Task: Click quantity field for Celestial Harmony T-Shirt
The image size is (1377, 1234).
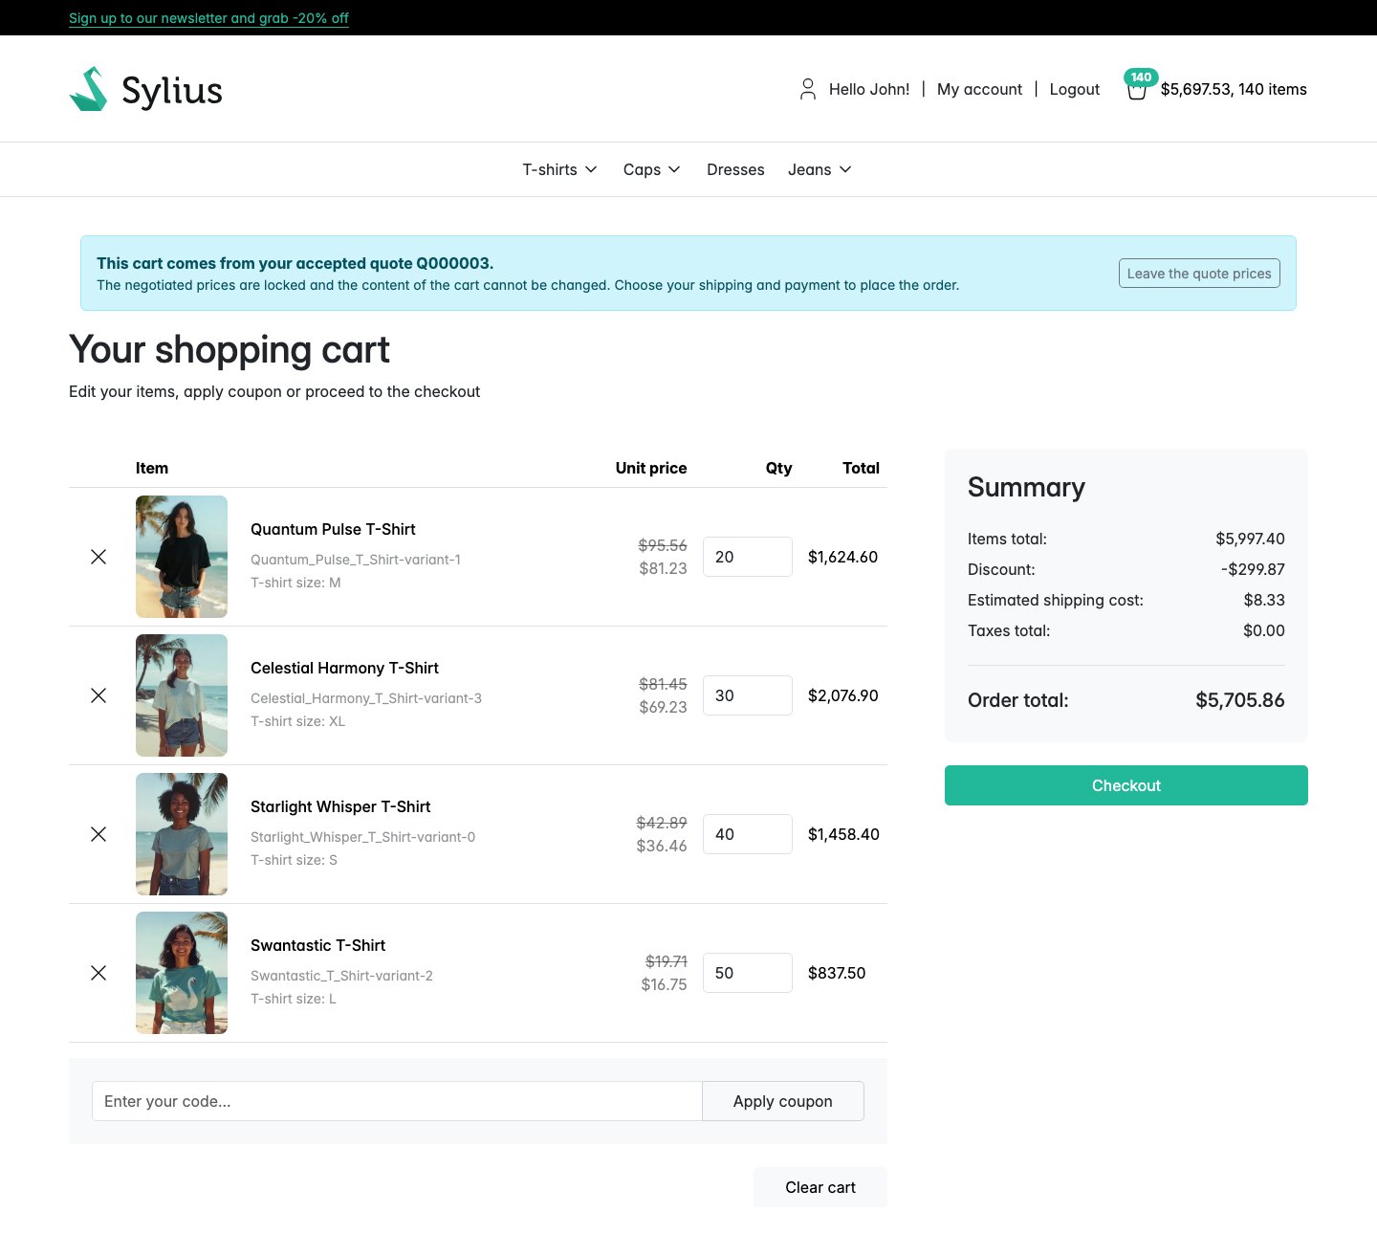Action: click(748, 695)
